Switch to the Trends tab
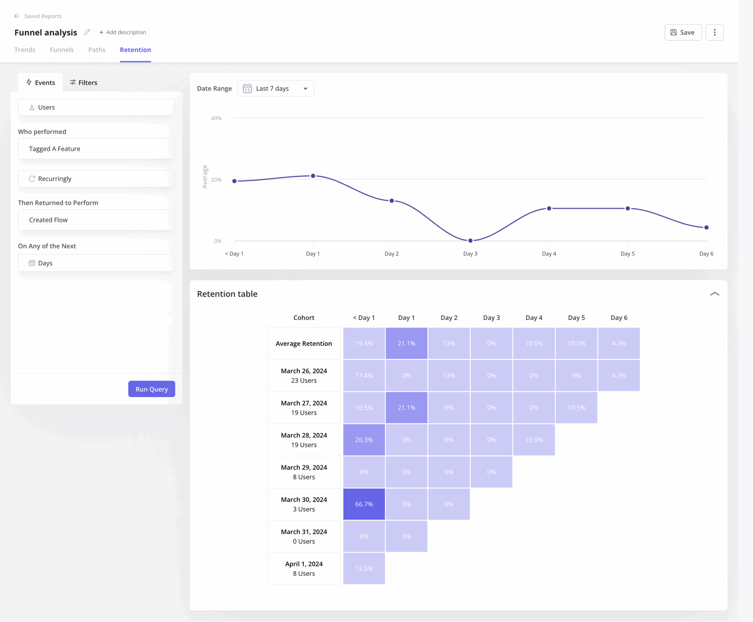The image size is (753, 622). [x=25, y=50]
